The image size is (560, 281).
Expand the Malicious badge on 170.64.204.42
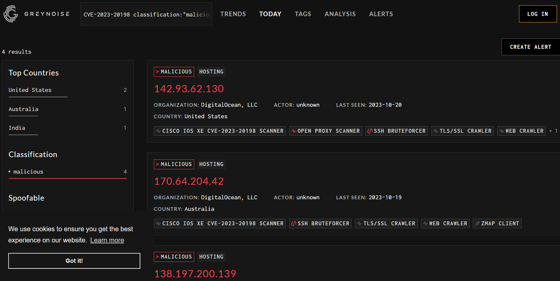174,164
